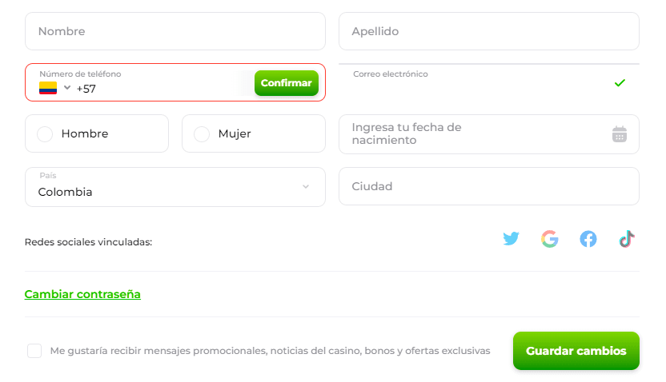
Task: Click the green email verified checkmark
Action: 620,83
